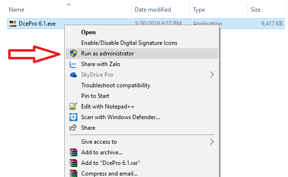288x177 pixels.
Task: Click the Run as administrator shield icon
Action: [73, 54]
